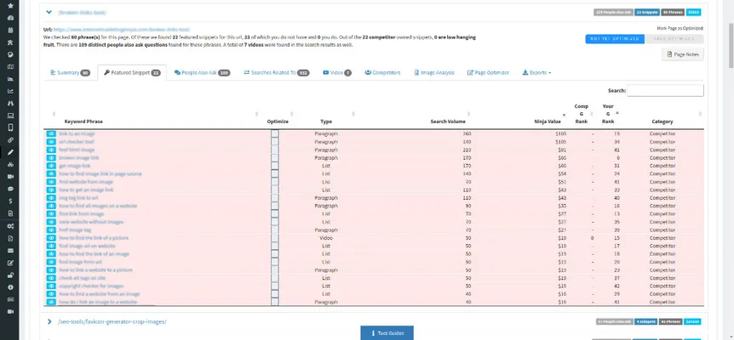Toggle Optimize checkbox for 'href image tag'
Screen dimensions: 734x340
click(x=275, y=229)
